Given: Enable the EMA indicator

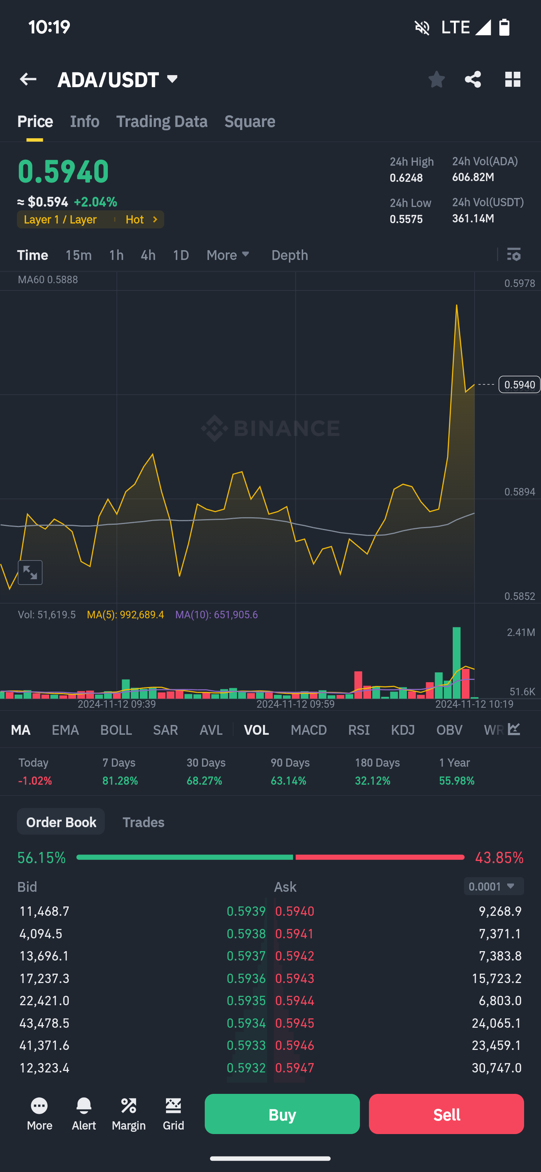Looking at the screenshot, I should 65,730.
